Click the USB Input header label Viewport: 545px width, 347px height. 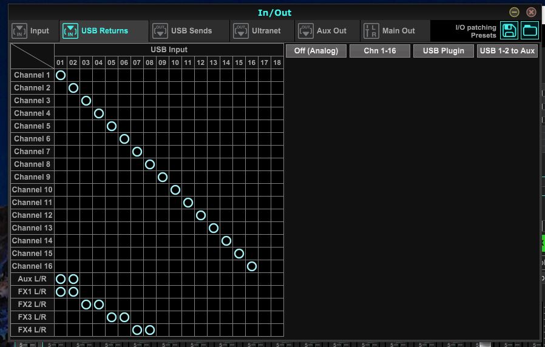[169, 50]
